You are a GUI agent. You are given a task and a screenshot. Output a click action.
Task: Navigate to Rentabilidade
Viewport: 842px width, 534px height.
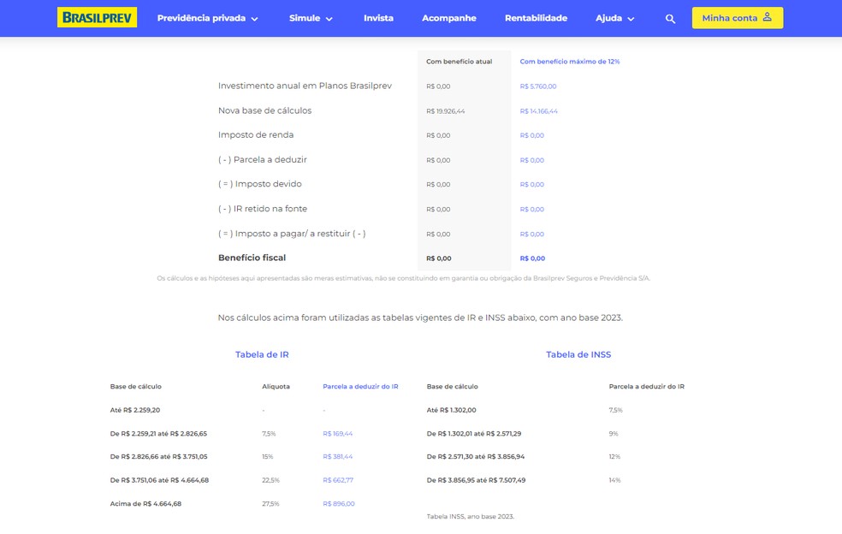536,18
